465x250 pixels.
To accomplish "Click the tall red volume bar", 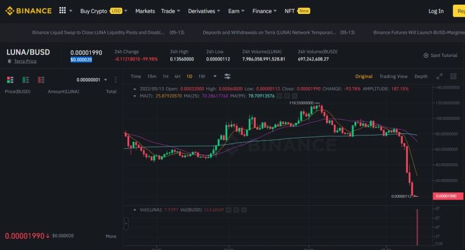I will click(417, 227).
